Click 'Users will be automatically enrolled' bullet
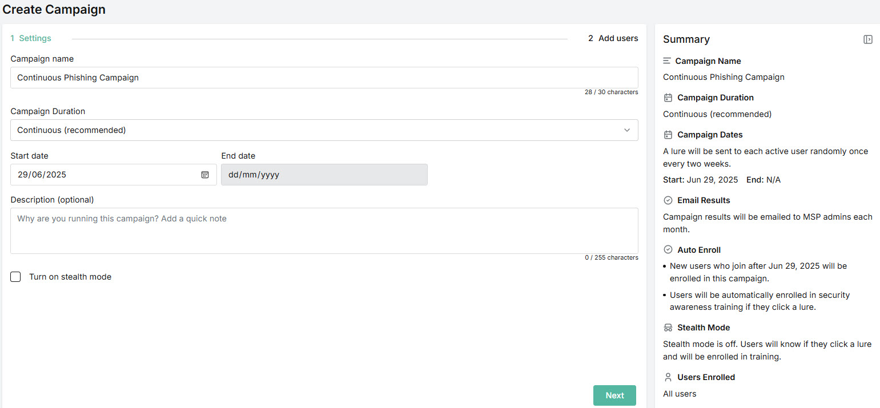 760,301
